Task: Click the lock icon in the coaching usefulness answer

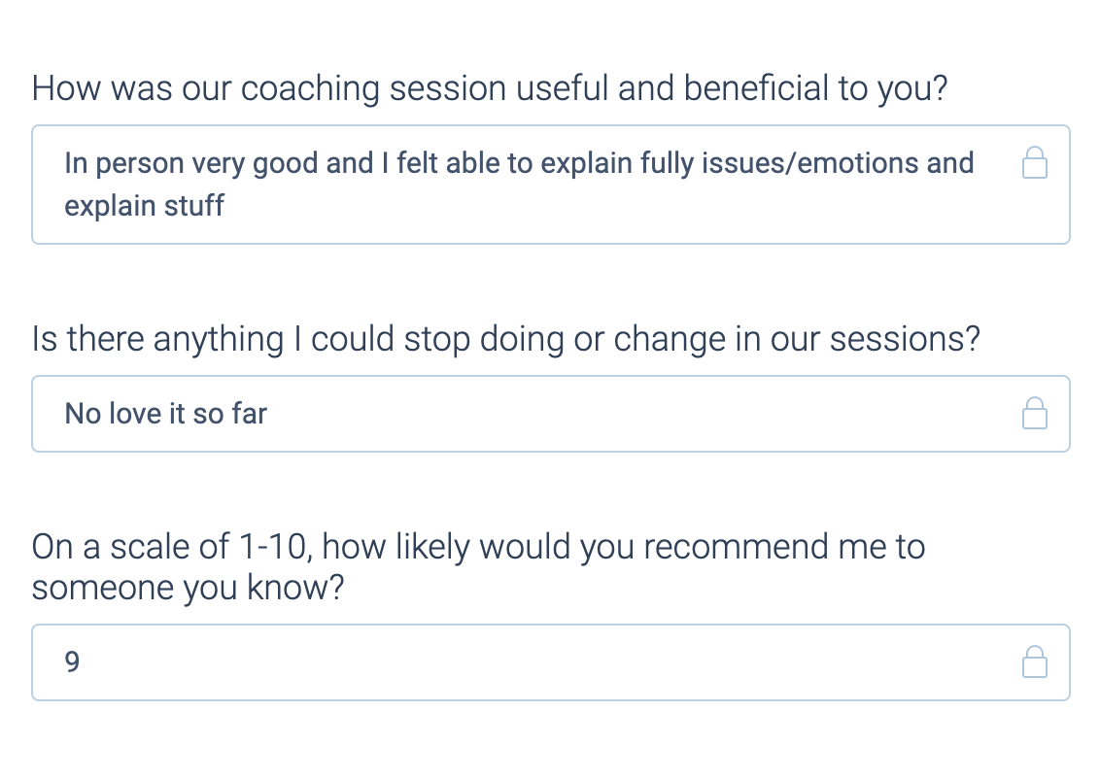Action: click(1035, 163)
